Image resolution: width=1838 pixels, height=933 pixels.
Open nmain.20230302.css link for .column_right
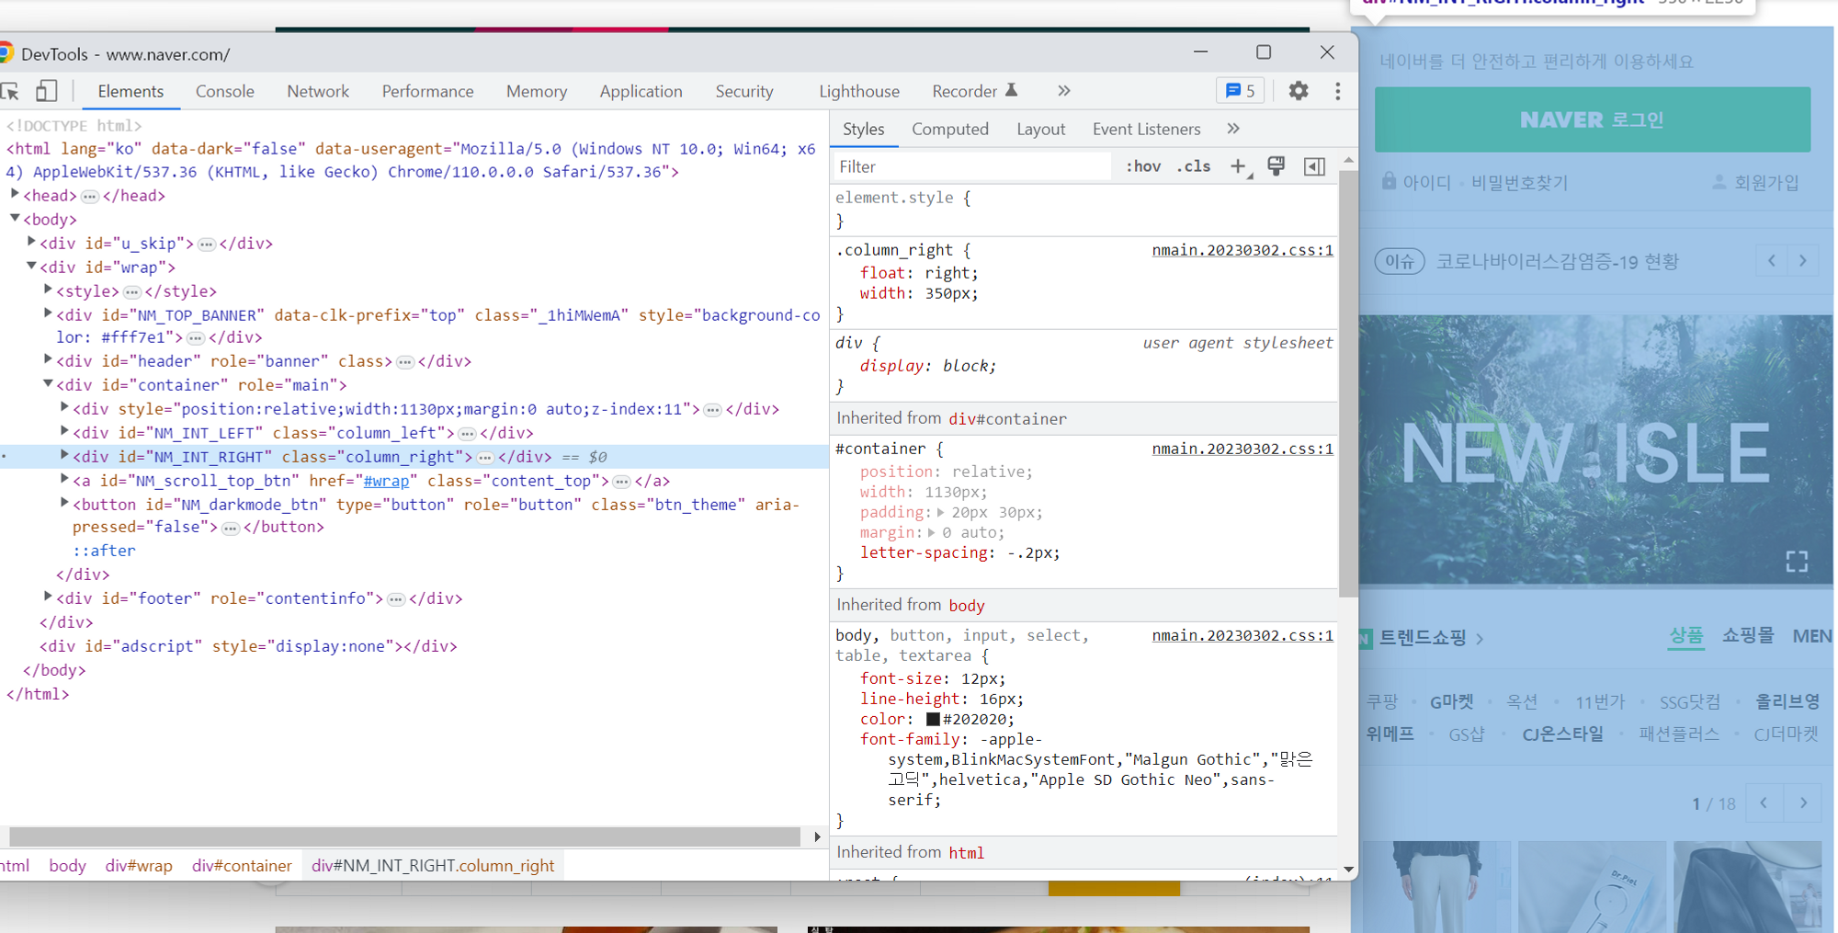1242,250
